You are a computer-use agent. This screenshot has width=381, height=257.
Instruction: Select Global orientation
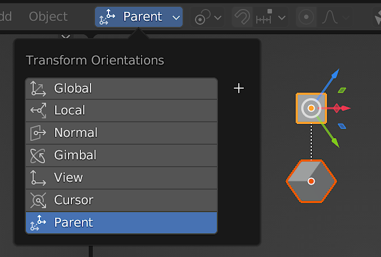tap(121, 88)
